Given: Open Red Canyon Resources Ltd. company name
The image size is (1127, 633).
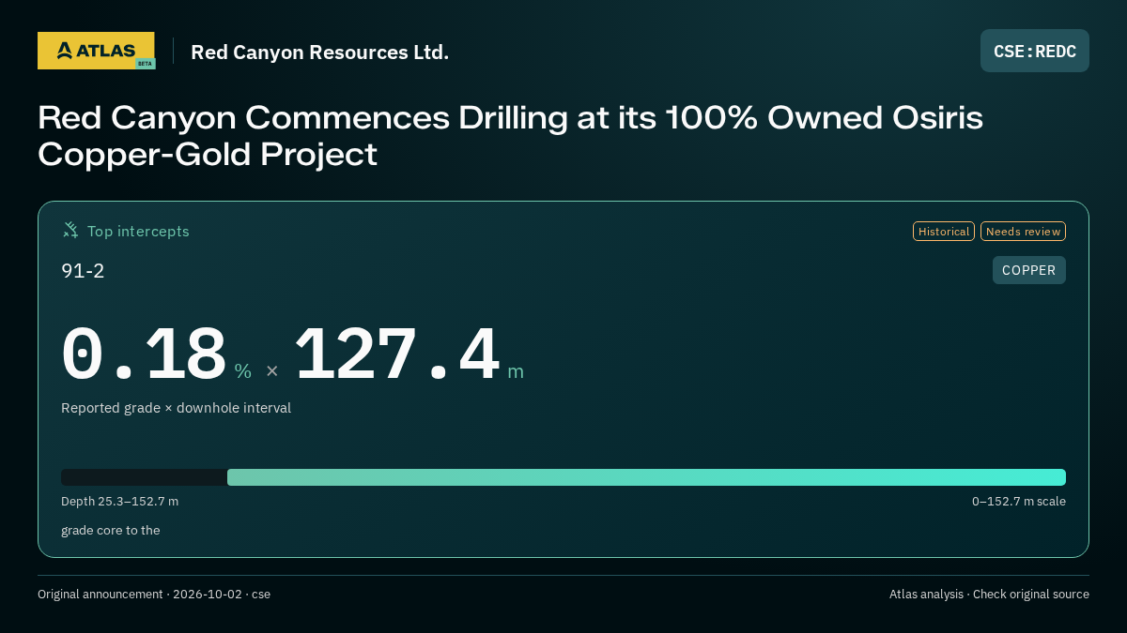Looking at the screenshot, I should (320, 52).
